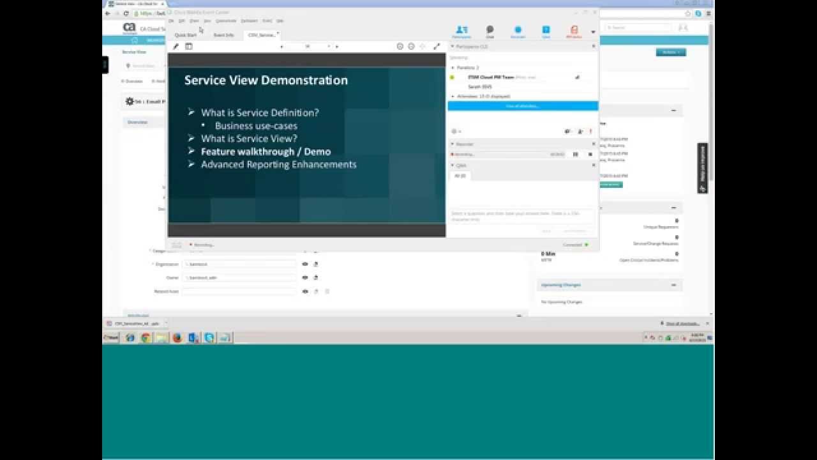Click Show all downloads link
This screenshot has height=460, width=817.
click(682, 324)
